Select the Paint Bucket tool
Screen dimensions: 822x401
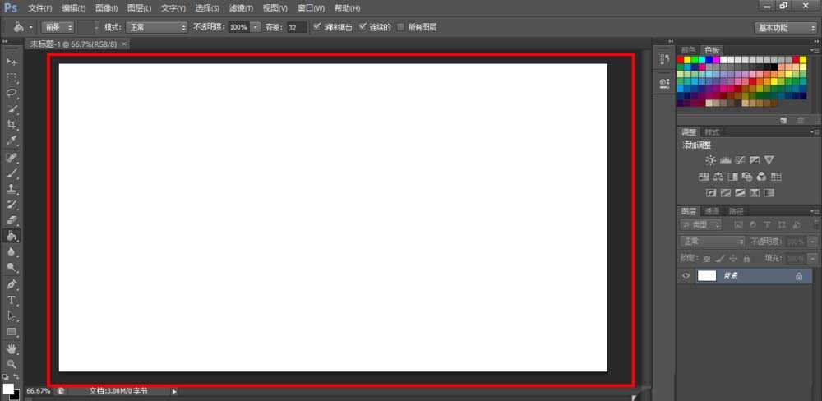[12, 236]
